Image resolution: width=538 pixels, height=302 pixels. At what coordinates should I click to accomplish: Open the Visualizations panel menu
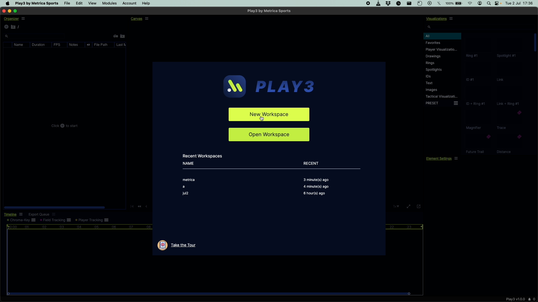pos(451,19)
